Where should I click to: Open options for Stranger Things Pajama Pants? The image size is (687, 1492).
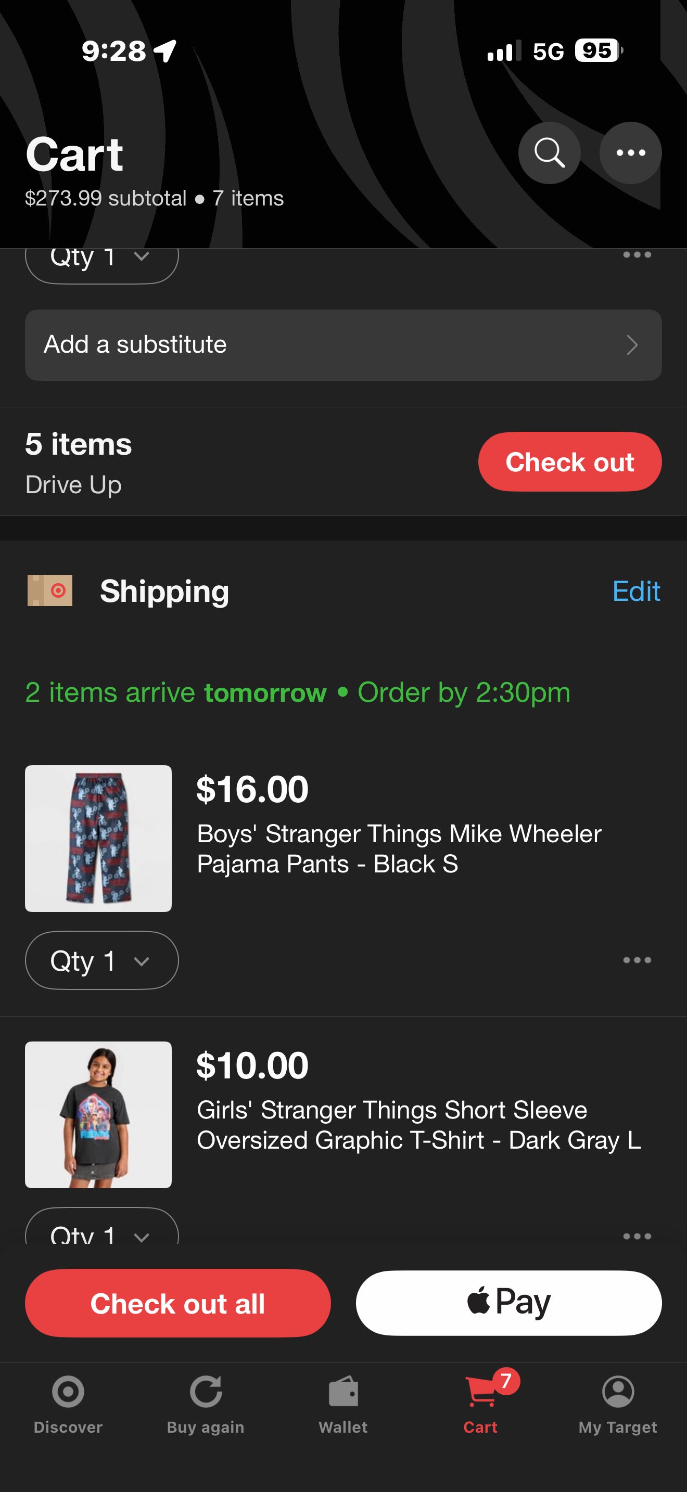pos(637,960)
